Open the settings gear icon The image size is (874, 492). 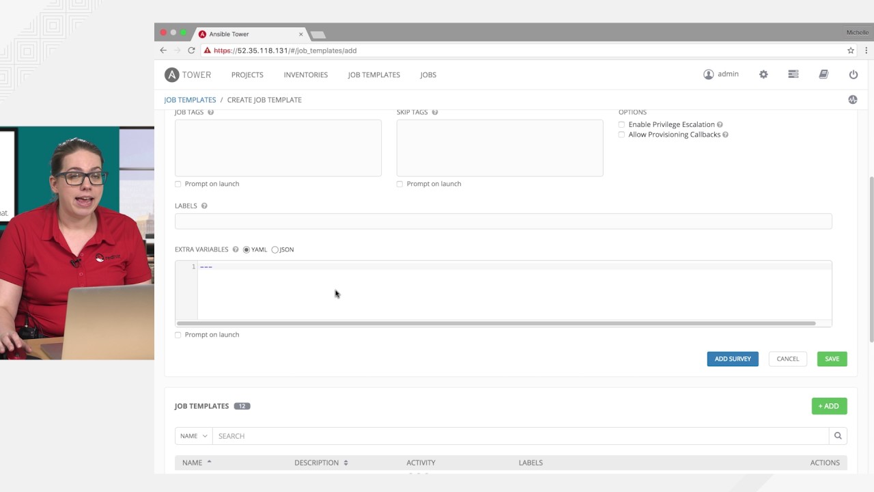point(763,74)
